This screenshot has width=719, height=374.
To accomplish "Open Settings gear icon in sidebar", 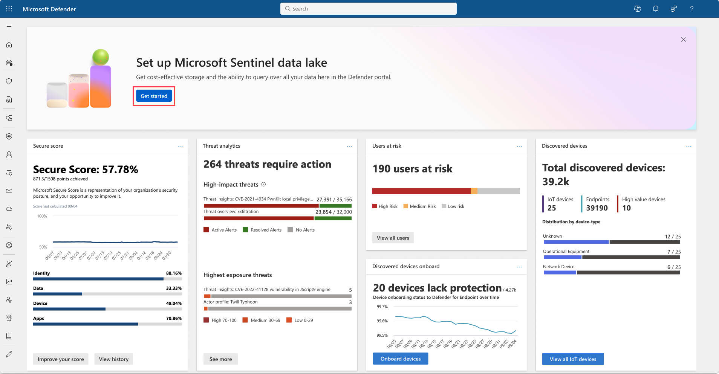I will (x=9, y=245).
